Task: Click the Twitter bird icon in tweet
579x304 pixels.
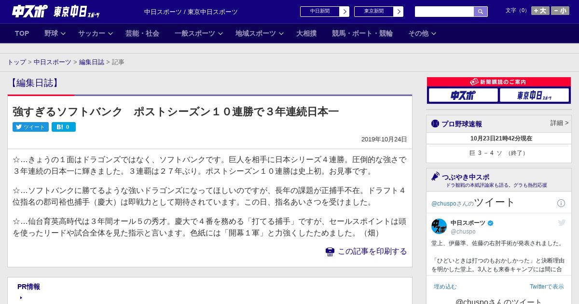Action: [562, 222]
